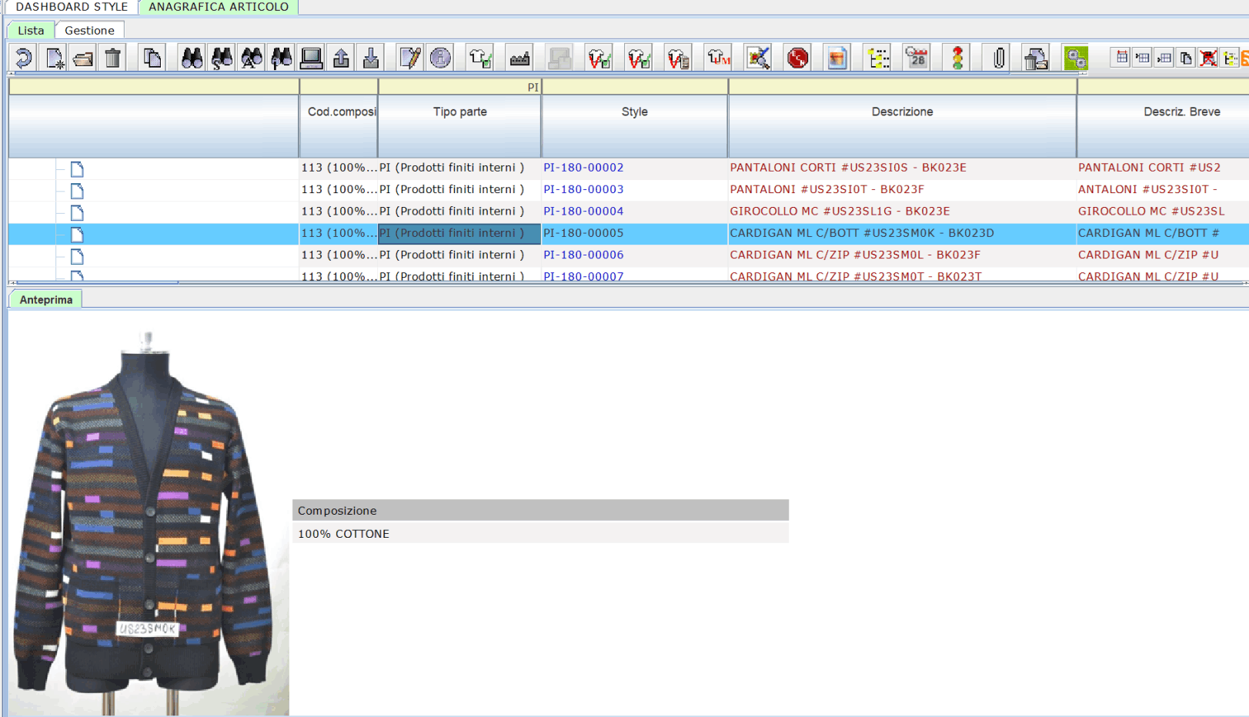
Task: Select the GIROCOLLO MC #US23SL1G row
Action: [840, 211]
